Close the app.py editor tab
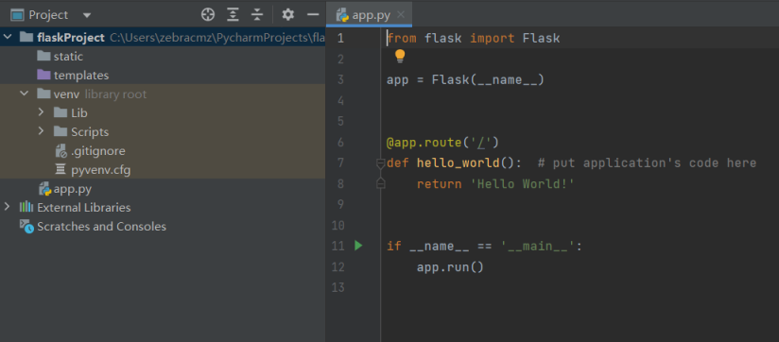Image resolution: width=779 pixels, height=342 pixels. click(x=401, y=15)
